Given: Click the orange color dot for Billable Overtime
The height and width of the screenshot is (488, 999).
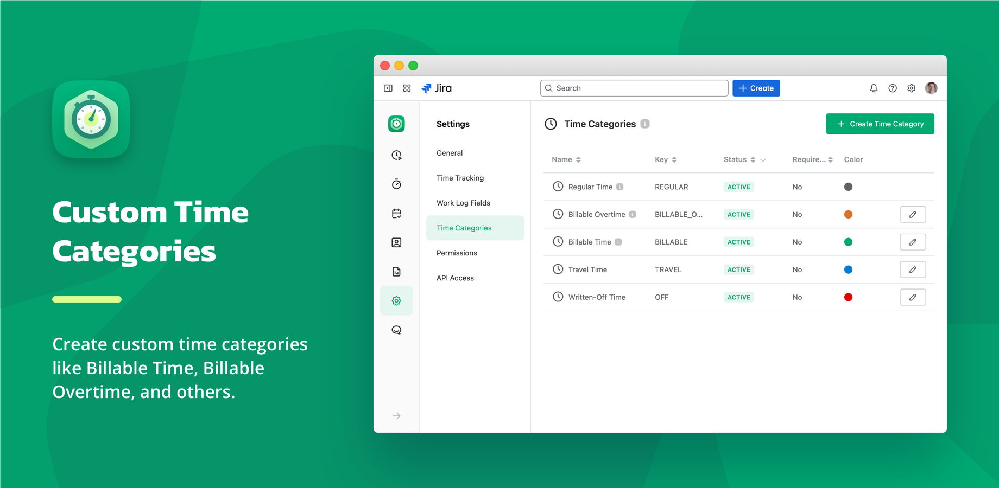Looking at the screenshot, I should coord(848,214).
